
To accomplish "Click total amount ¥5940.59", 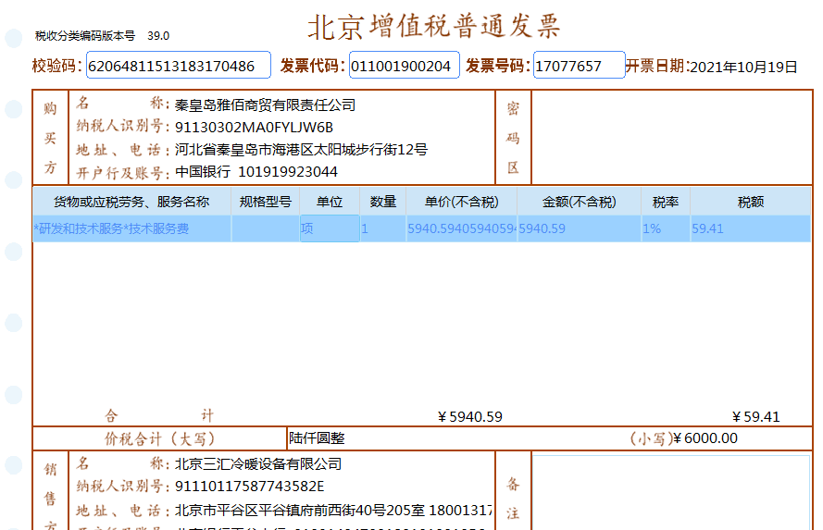I will tap(470, 417).
